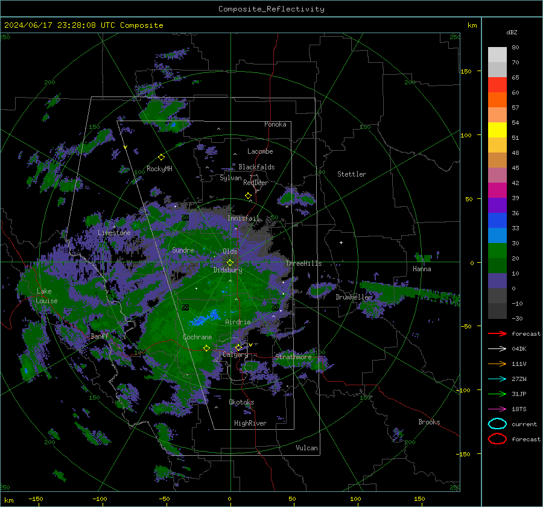Click the Calgary city label
The image size is (543, 507).
(x=235, y=354)
